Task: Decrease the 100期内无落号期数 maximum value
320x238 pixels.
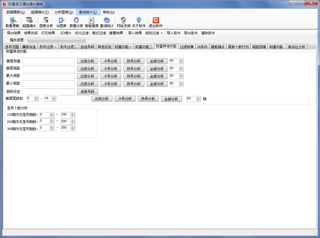Action: (x=73, y=116)
